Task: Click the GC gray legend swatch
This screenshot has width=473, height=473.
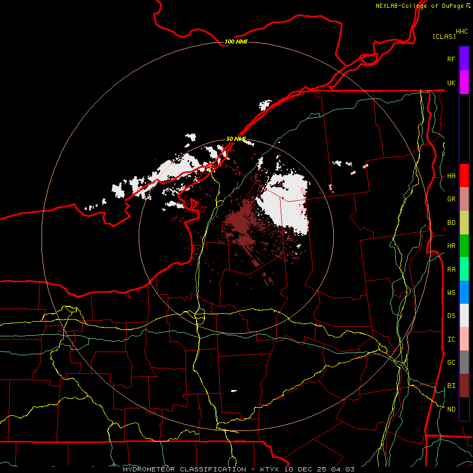Action: coord(464,362)
